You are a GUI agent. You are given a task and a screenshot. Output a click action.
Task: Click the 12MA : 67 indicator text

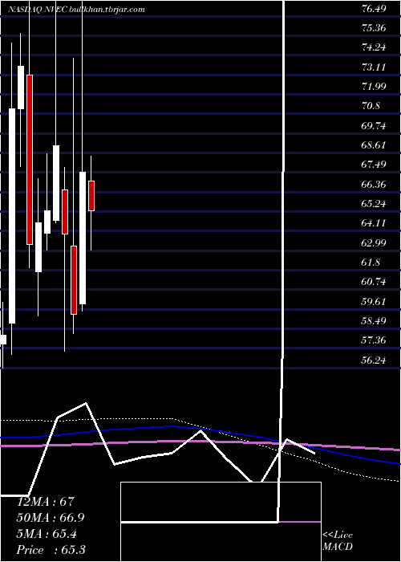(x=46, y=501)
